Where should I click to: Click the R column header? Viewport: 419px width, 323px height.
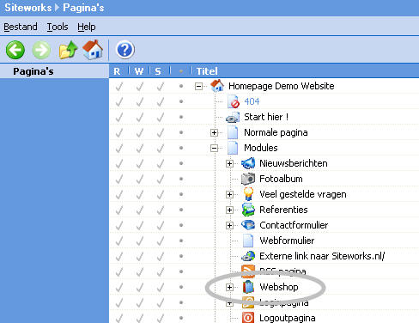[117, 71]
